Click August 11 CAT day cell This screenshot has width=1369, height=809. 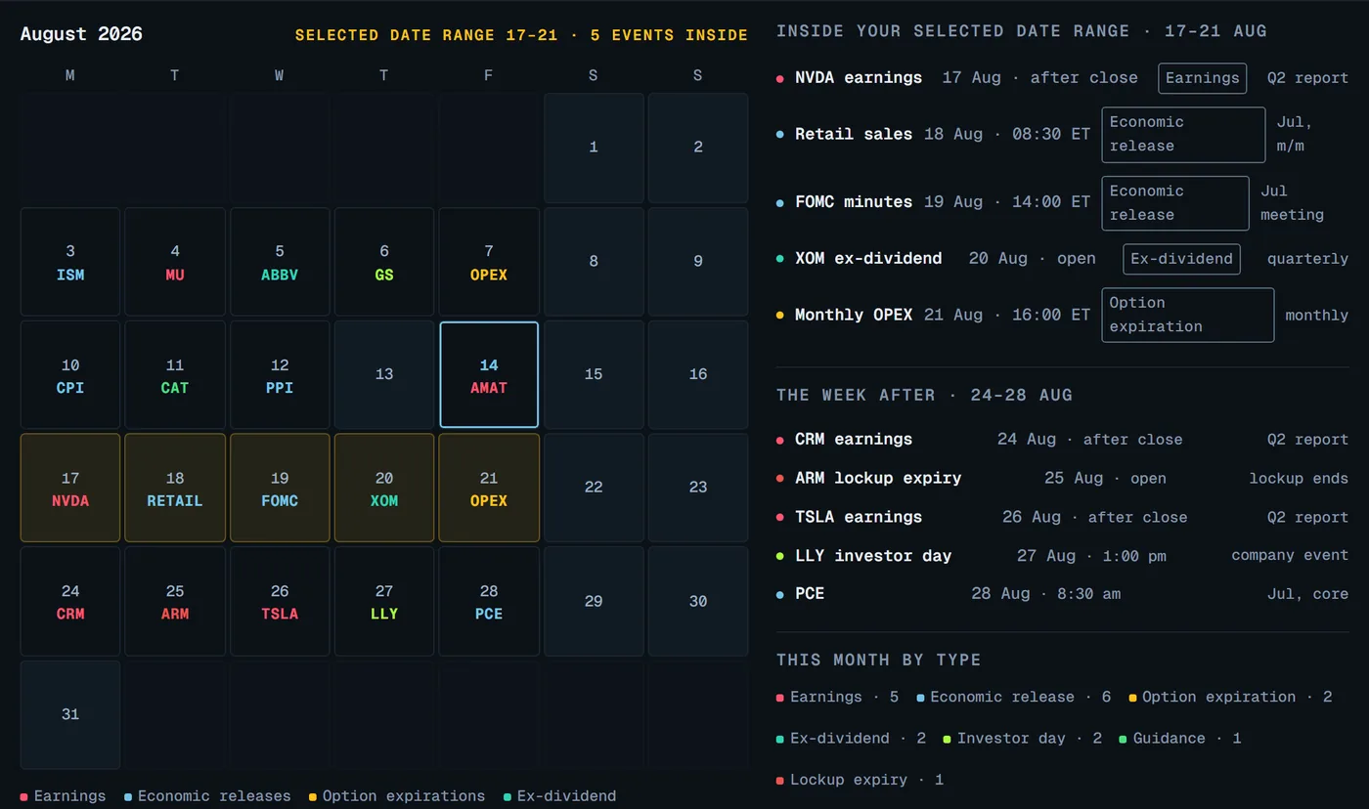[x=175, y=375]
